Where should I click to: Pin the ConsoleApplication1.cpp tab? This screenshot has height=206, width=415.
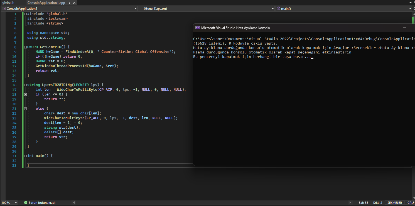[x=69, y=3]
